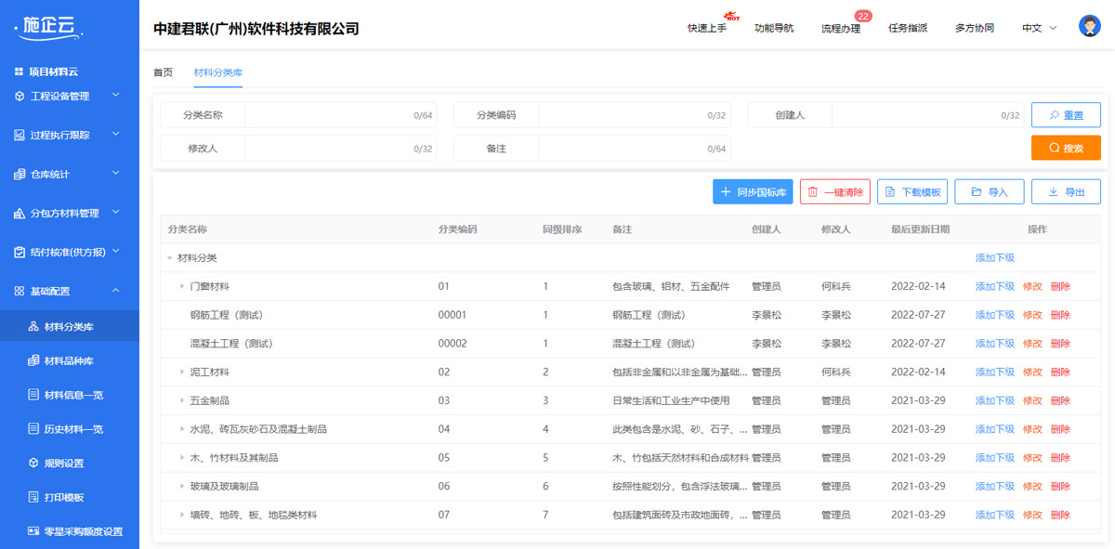Expand the 分包方材料管理 menu chevron
The width and height of the screenshot is (1115, 549).
[116, 212]
